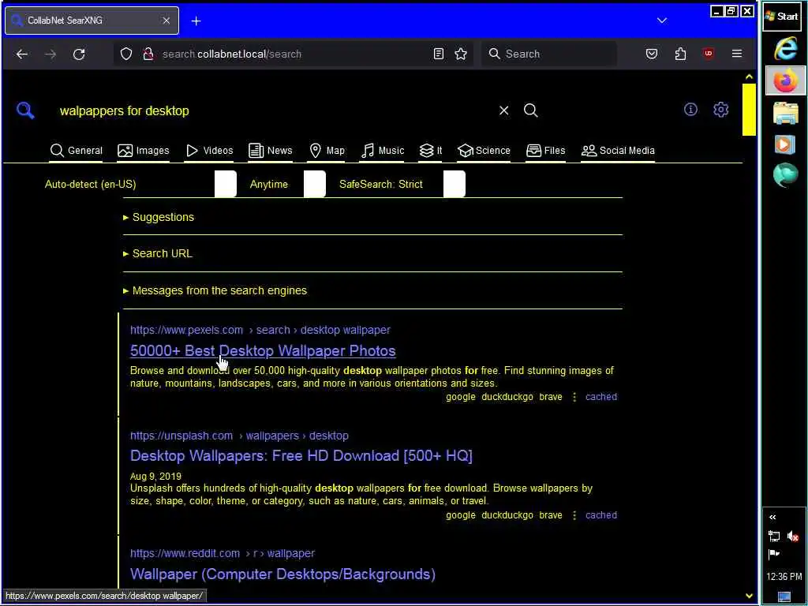Click the SearXNG blue magnifier logo
Screen dimensions: 808x606
(x=25, y=110)
